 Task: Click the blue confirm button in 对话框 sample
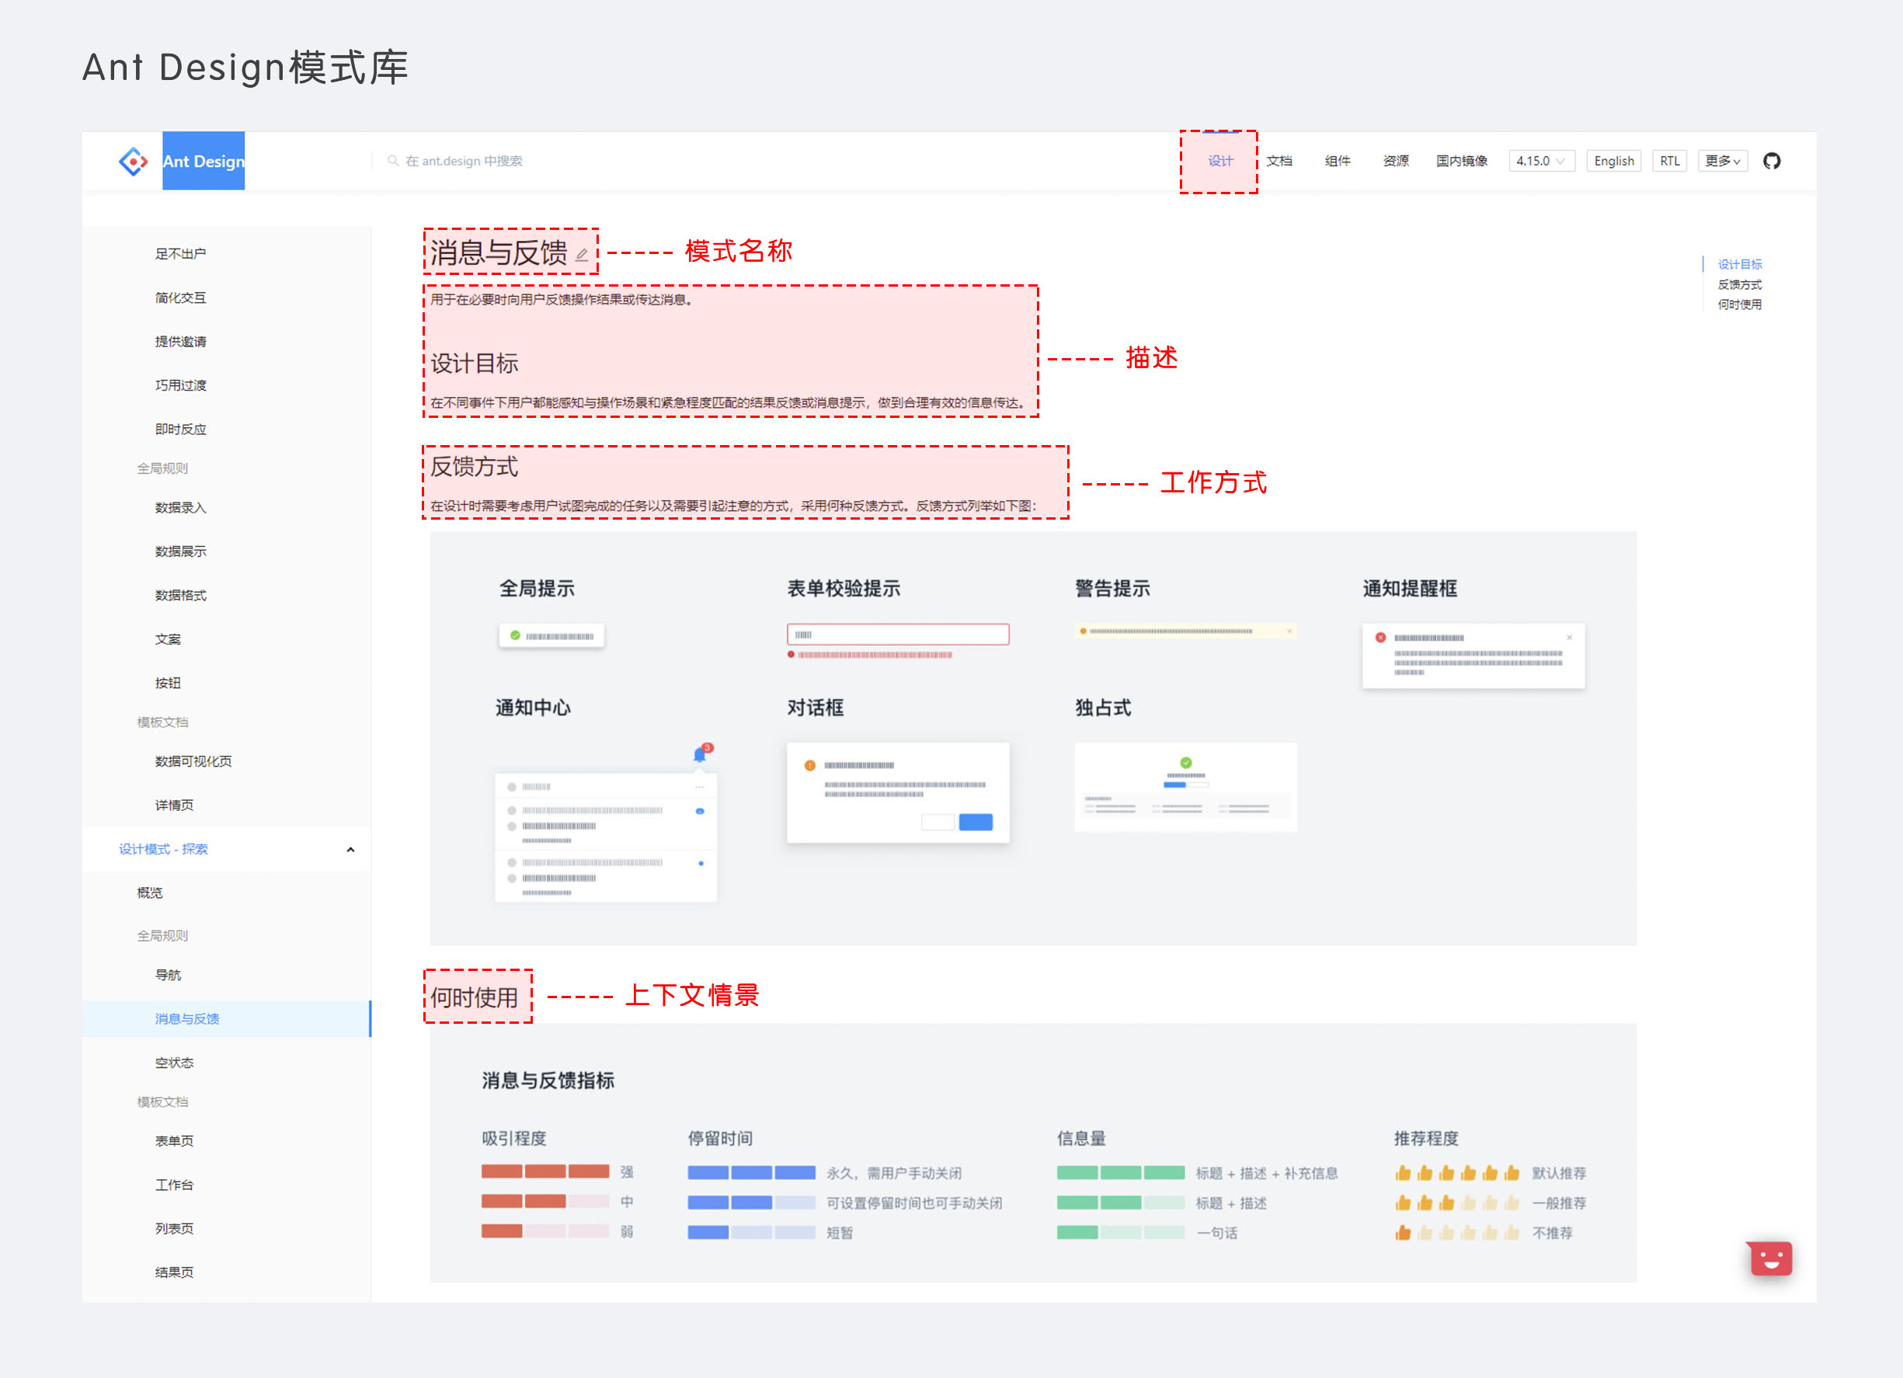pyautogui.click(x=975, y=822)
